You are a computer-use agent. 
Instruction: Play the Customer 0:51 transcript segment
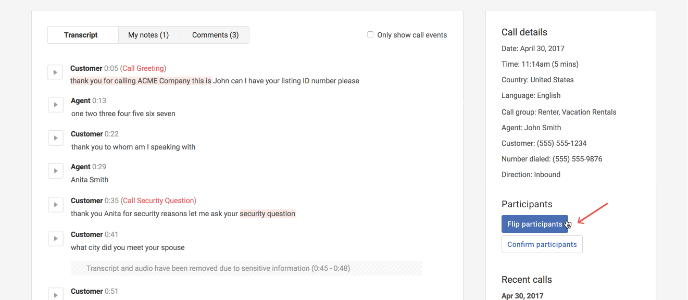(x=55, y=294)
